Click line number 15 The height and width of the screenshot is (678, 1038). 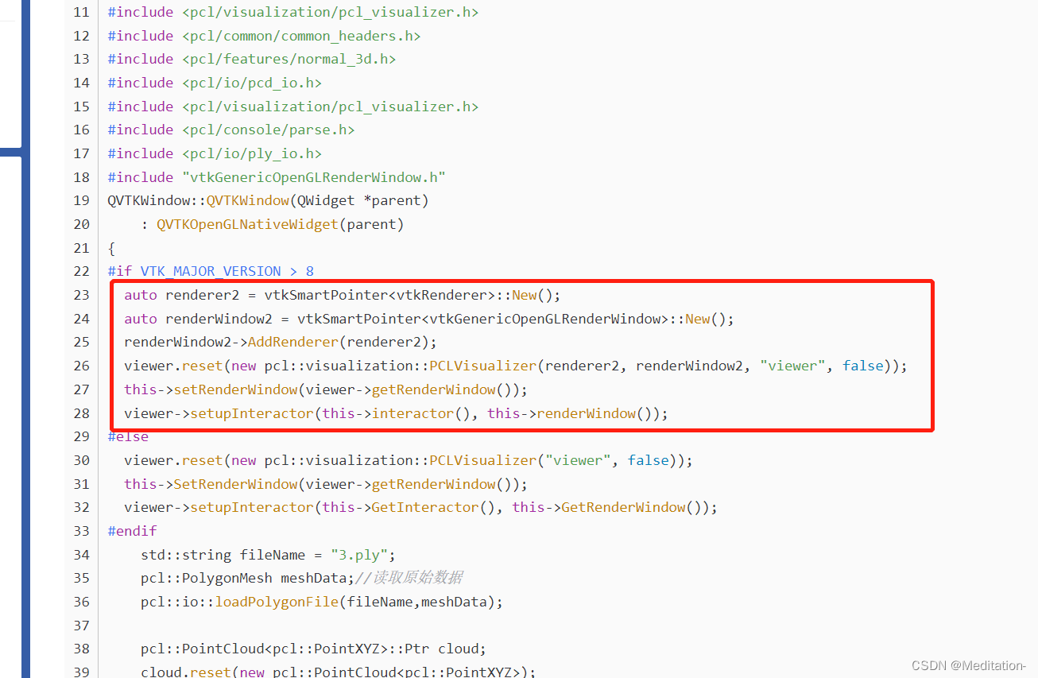(x=81, y=107)
